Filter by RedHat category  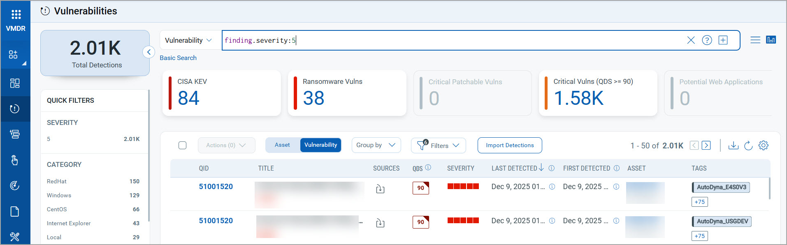pos(93,181)
